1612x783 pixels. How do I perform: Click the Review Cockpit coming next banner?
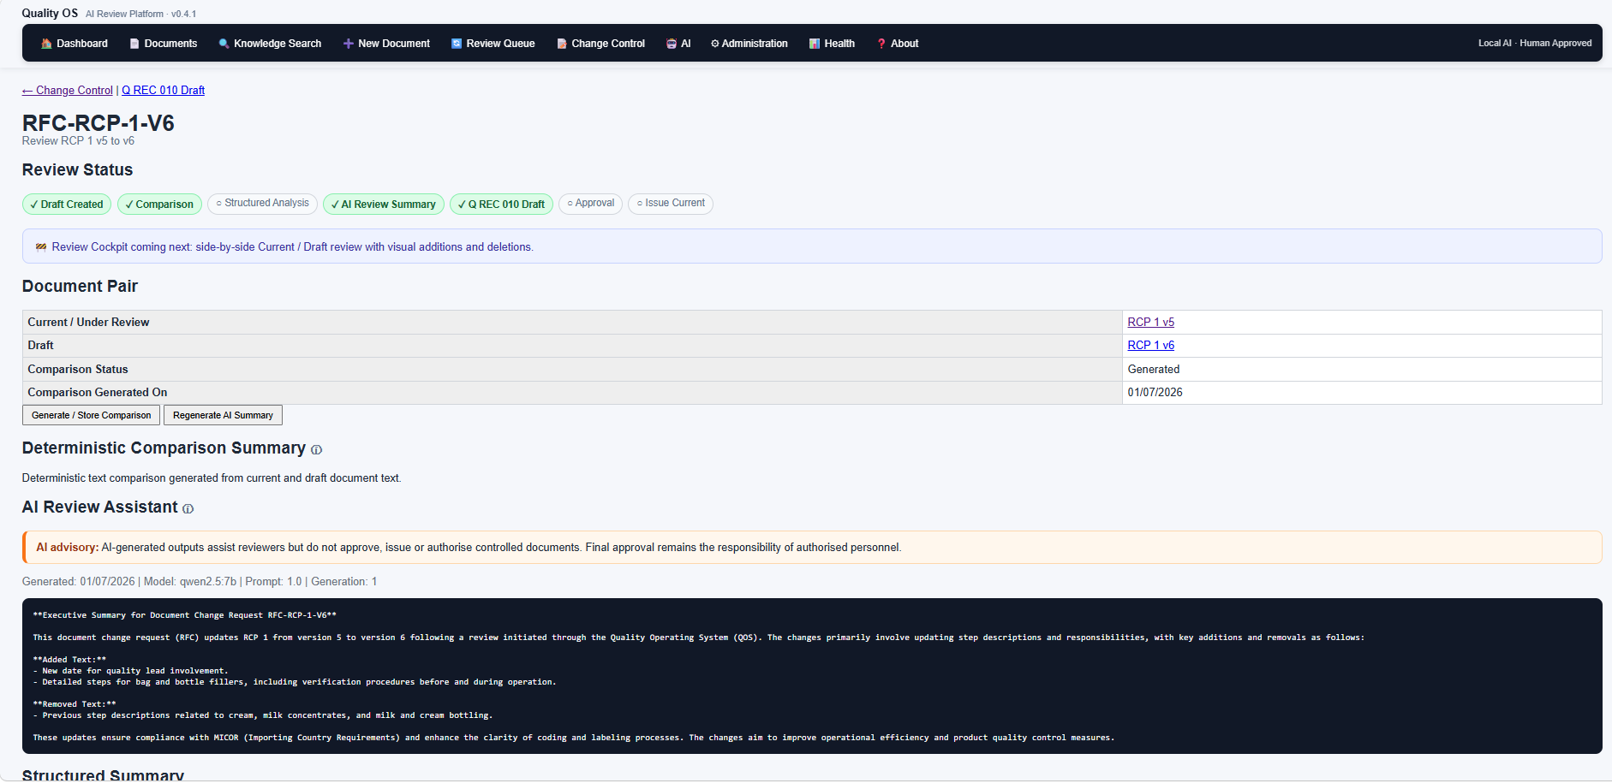click(x=812, y=246)
